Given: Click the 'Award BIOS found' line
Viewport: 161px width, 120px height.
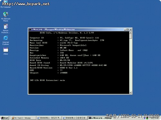Looking at the screenshot, I should pyautogui.click(x=61, y=63).
